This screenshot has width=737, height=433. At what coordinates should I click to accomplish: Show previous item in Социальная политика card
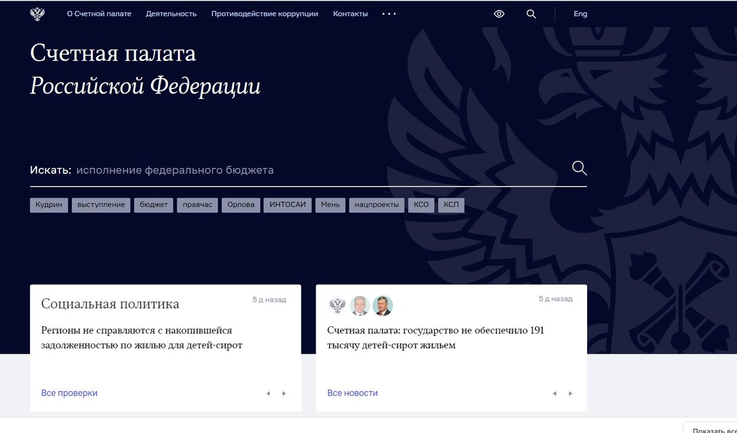point(268,393)
